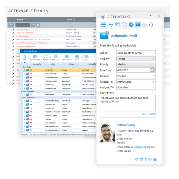Click the headset support icon

pos(151,25)
